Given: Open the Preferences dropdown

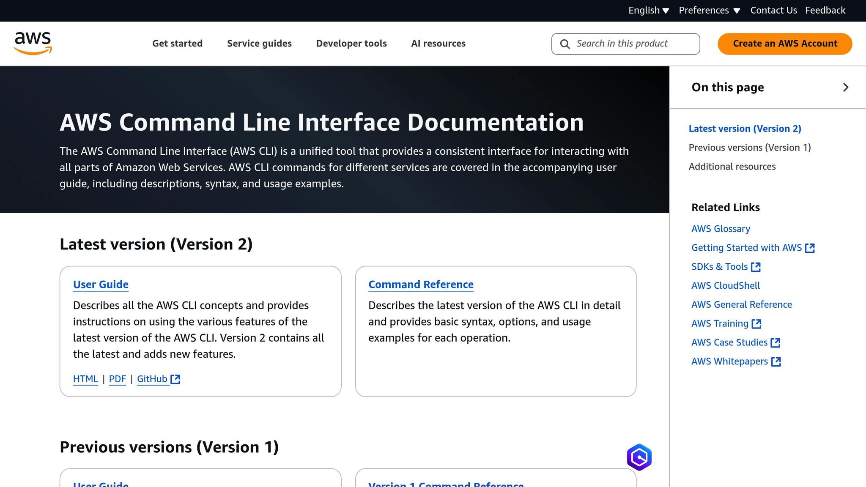Looking at the screenshot, I should pyautogui.click(x=709, y=11).
